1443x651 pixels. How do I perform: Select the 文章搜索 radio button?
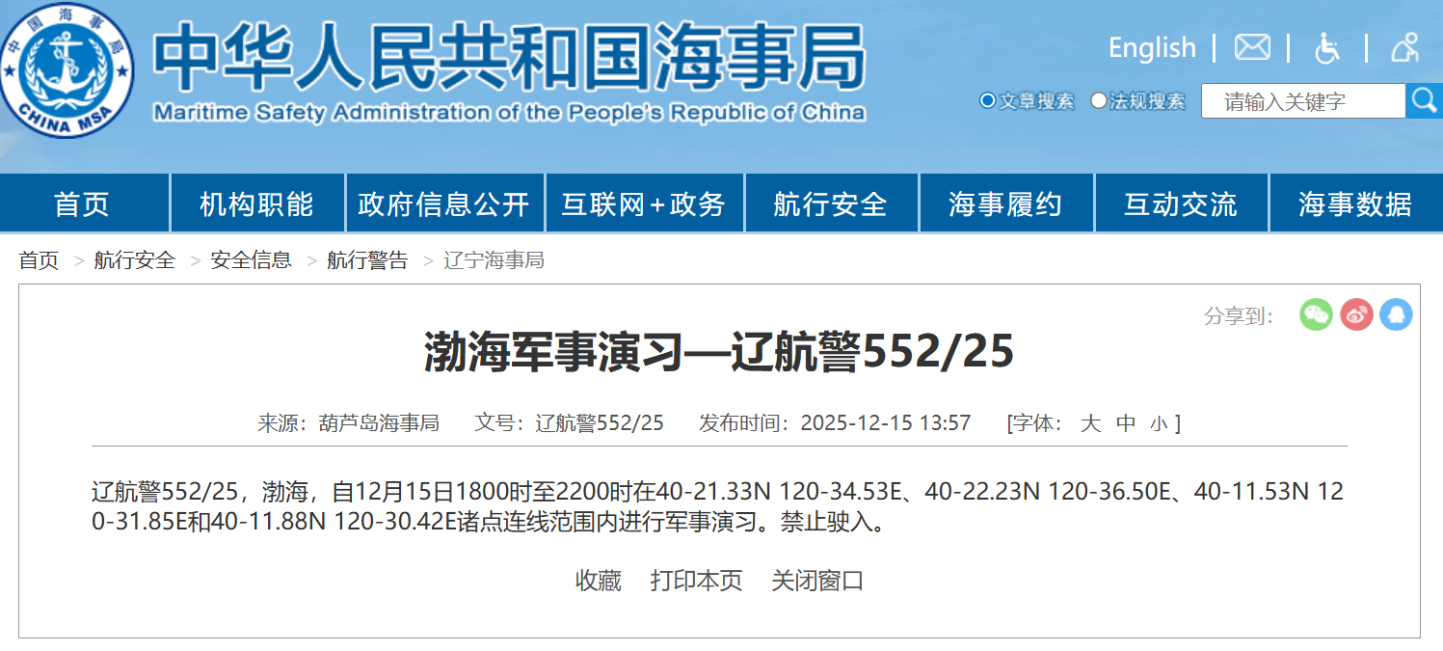(987, 101)
